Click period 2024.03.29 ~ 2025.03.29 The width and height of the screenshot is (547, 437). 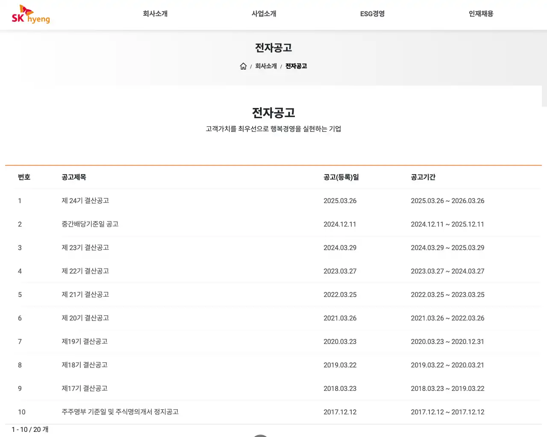(447, 248)
